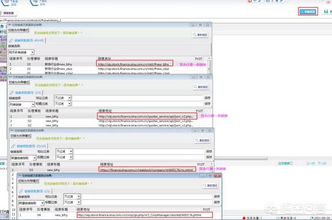Click vCI_CorpManager stockid 600176 link address
The width and height of the screenshot is (332, 220).
(140, 215)
